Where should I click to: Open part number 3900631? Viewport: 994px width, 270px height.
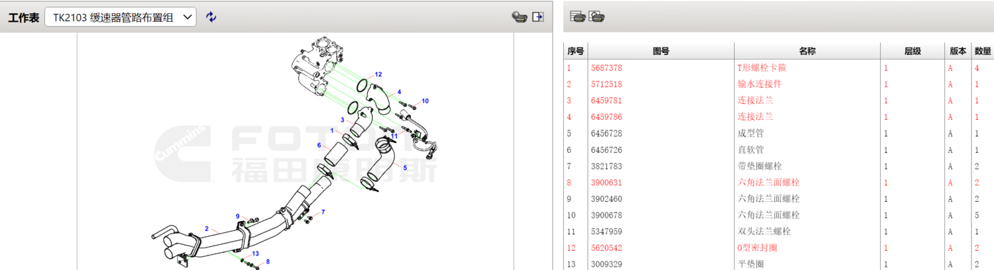point(606,183)
